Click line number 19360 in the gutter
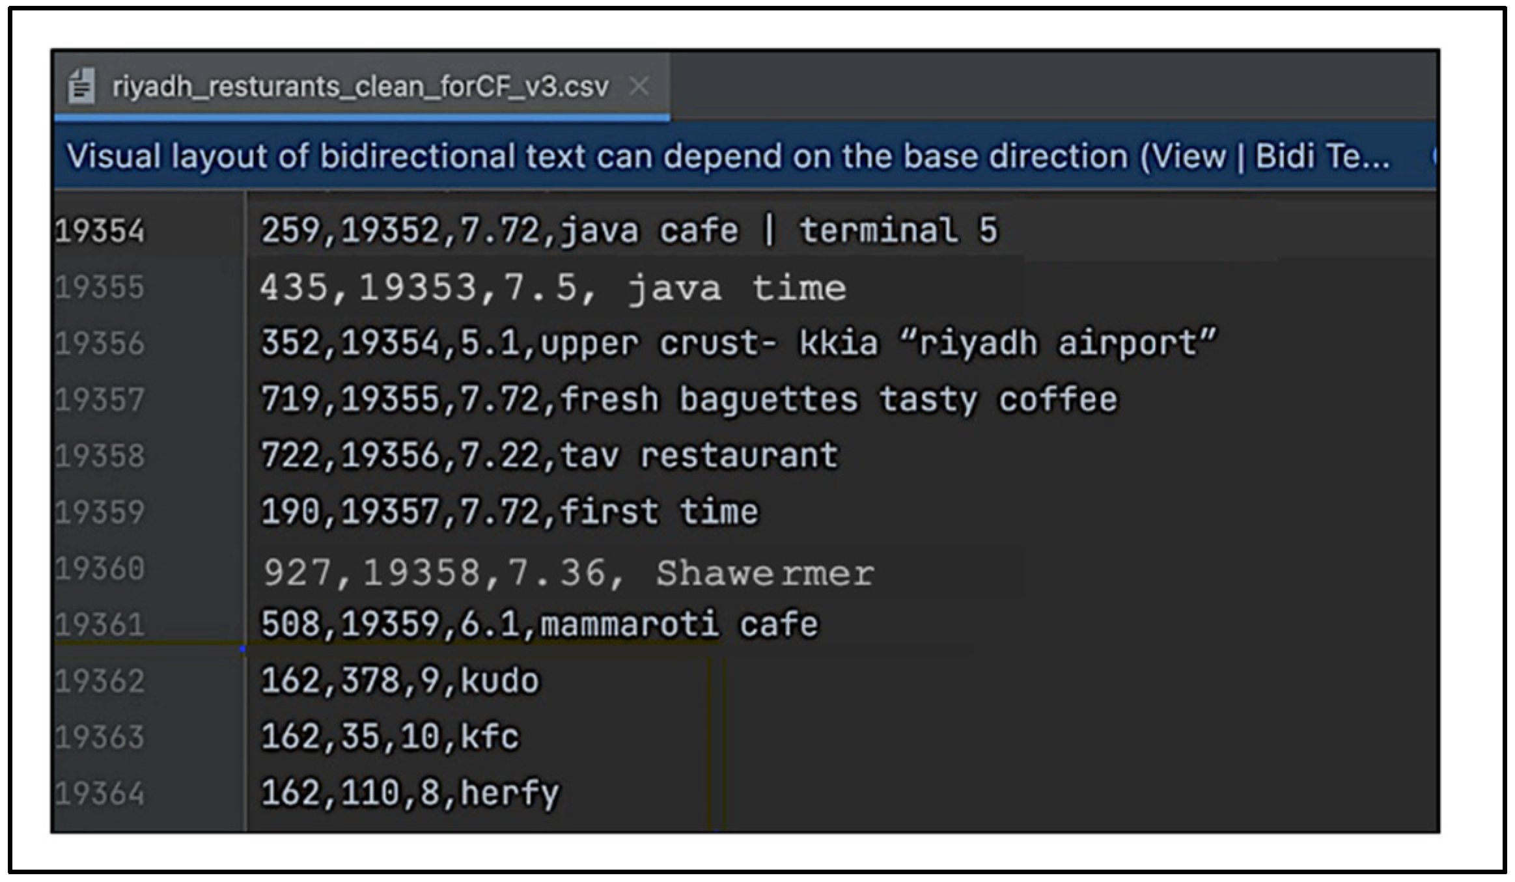Viewport: 1515px width, 882px height. point(100,569)
